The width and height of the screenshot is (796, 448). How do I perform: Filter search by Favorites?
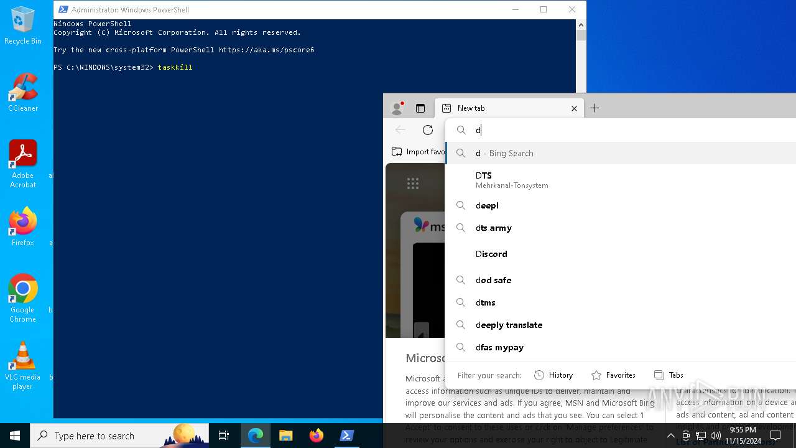coord(613,375)
